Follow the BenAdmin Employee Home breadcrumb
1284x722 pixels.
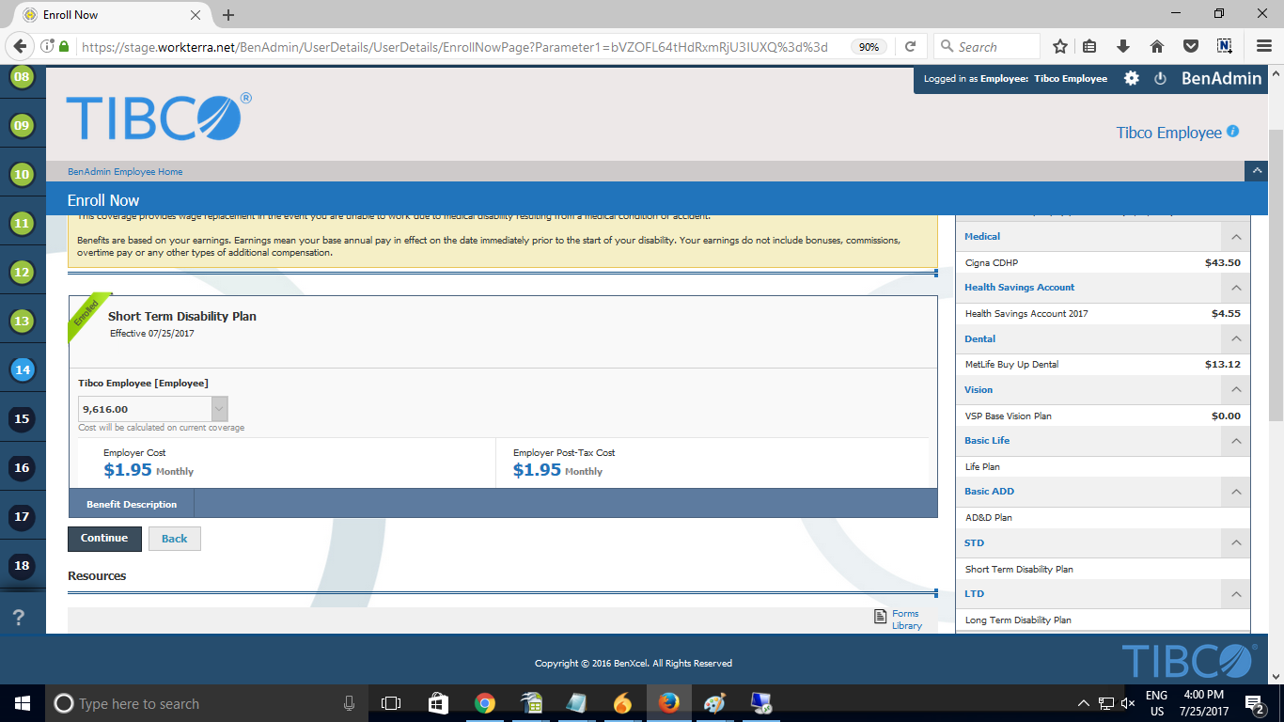coord(125,172)
